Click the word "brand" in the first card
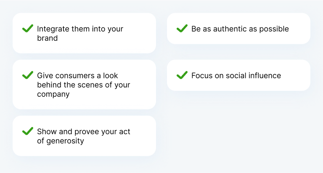The image size is (323, 173). (x=48, y=38)
